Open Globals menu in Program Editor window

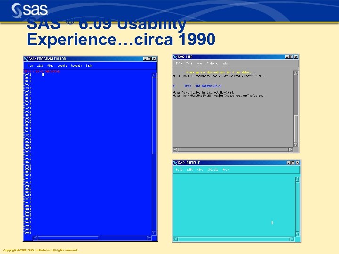(x=76, y=65)
